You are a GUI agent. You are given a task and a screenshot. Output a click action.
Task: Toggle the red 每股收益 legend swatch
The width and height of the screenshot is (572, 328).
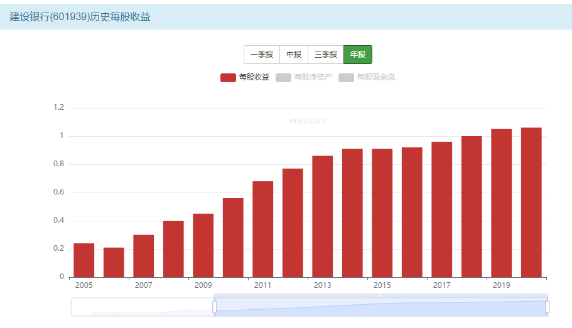[x=228, y=77]
